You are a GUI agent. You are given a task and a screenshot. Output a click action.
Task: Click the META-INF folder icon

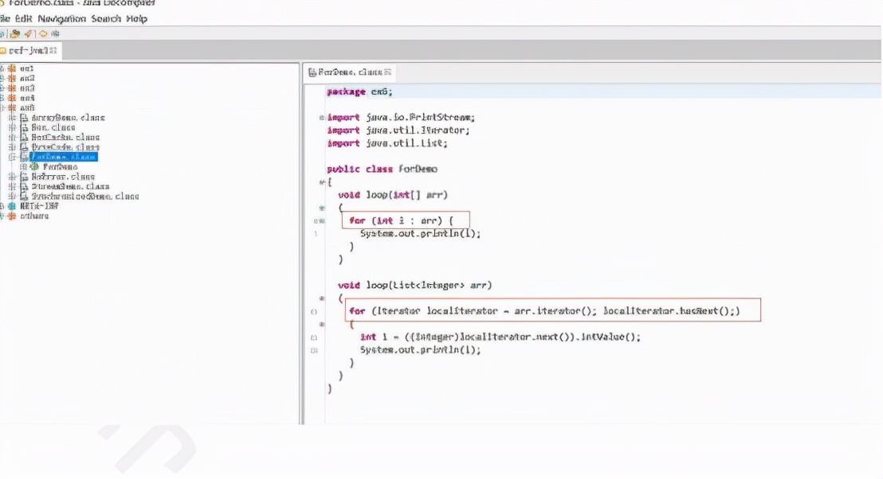(x=12, y=206)
